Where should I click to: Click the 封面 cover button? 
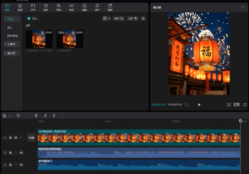click(32, 138)
